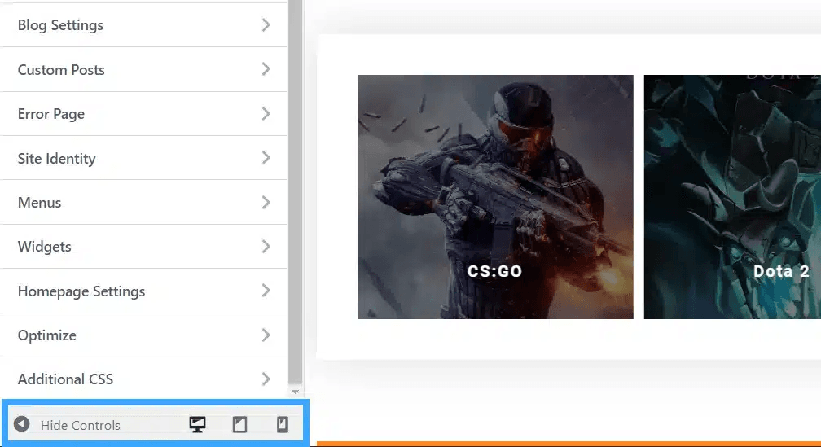The image size is (821, 447).
Task: Open the Menus panel
Action: click(143, 203)
